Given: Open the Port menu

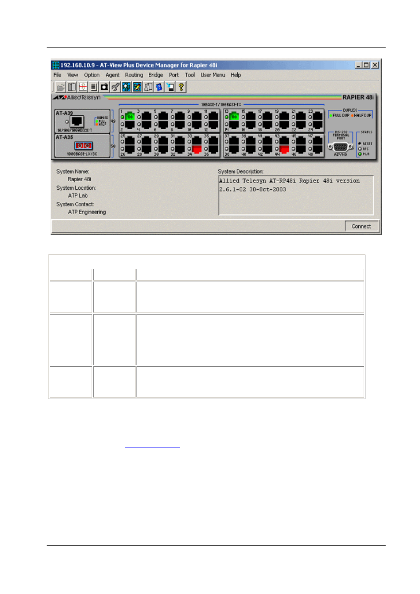Looking at the screenshot, I should pos(174,75).
